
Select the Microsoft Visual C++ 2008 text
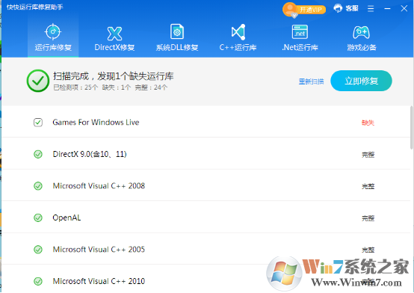click(99, 186)
